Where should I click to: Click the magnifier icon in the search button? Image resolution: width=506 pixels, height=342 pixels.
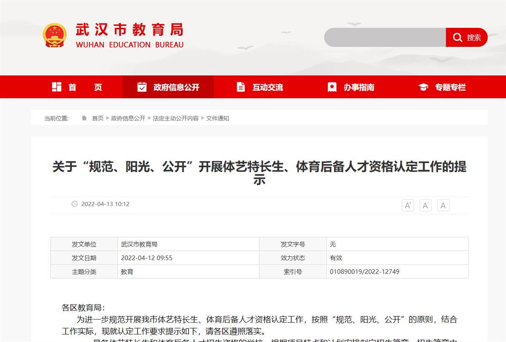click(458, 38)
